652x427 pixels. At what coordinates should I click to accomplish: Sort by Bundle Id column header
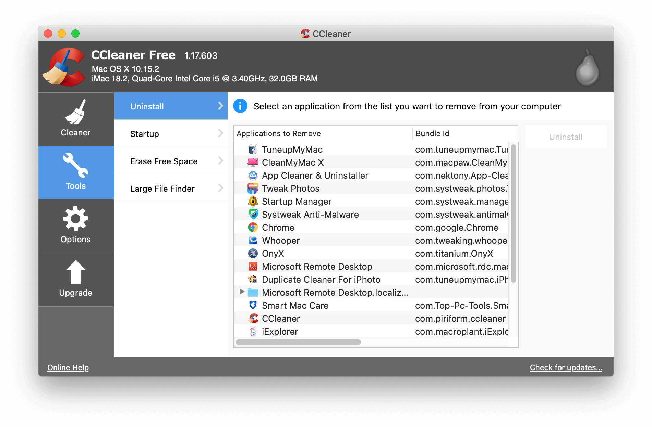(x=465, y=133)
